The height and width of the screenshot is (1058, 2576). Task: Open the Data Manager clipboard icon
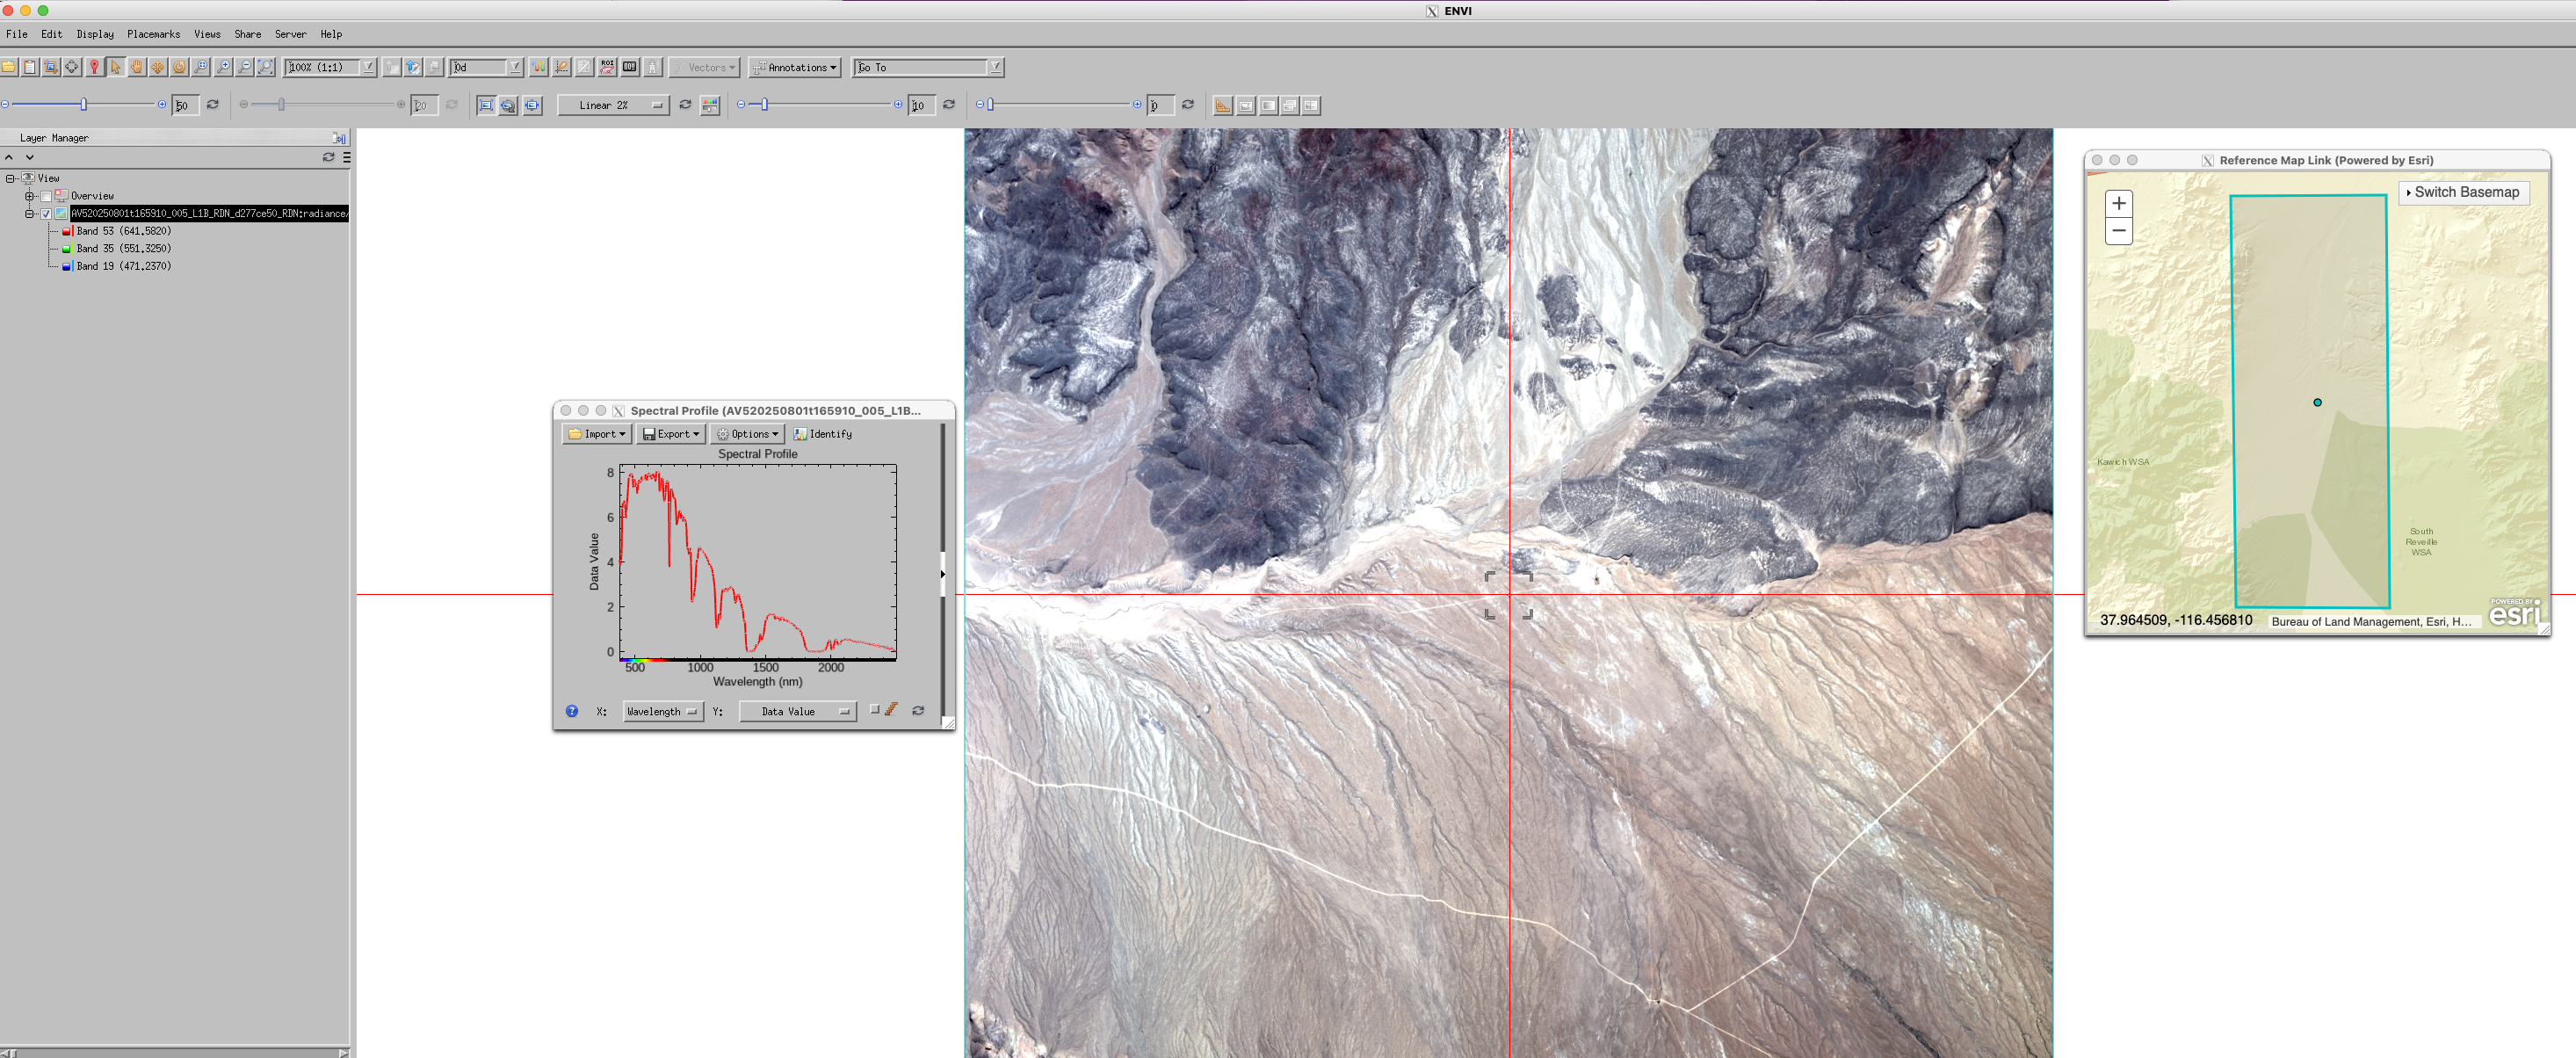30,67
